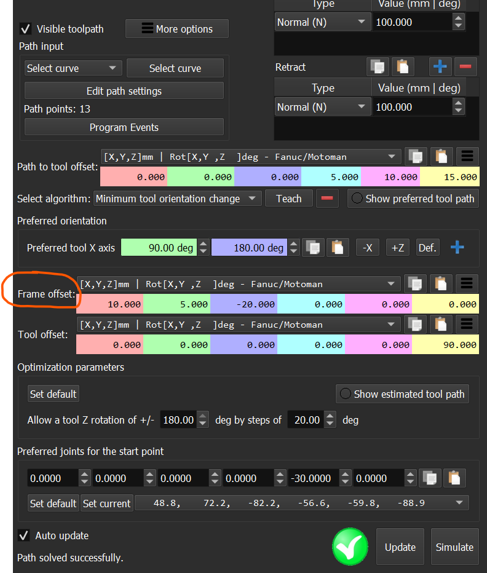Click the blue plus icon beside Retract
487x573 pixels.
pos(440,67)
